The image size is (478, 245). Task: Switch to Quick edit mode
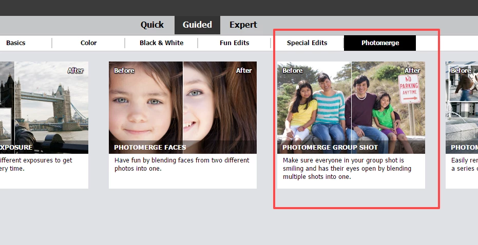click(152, 25)
